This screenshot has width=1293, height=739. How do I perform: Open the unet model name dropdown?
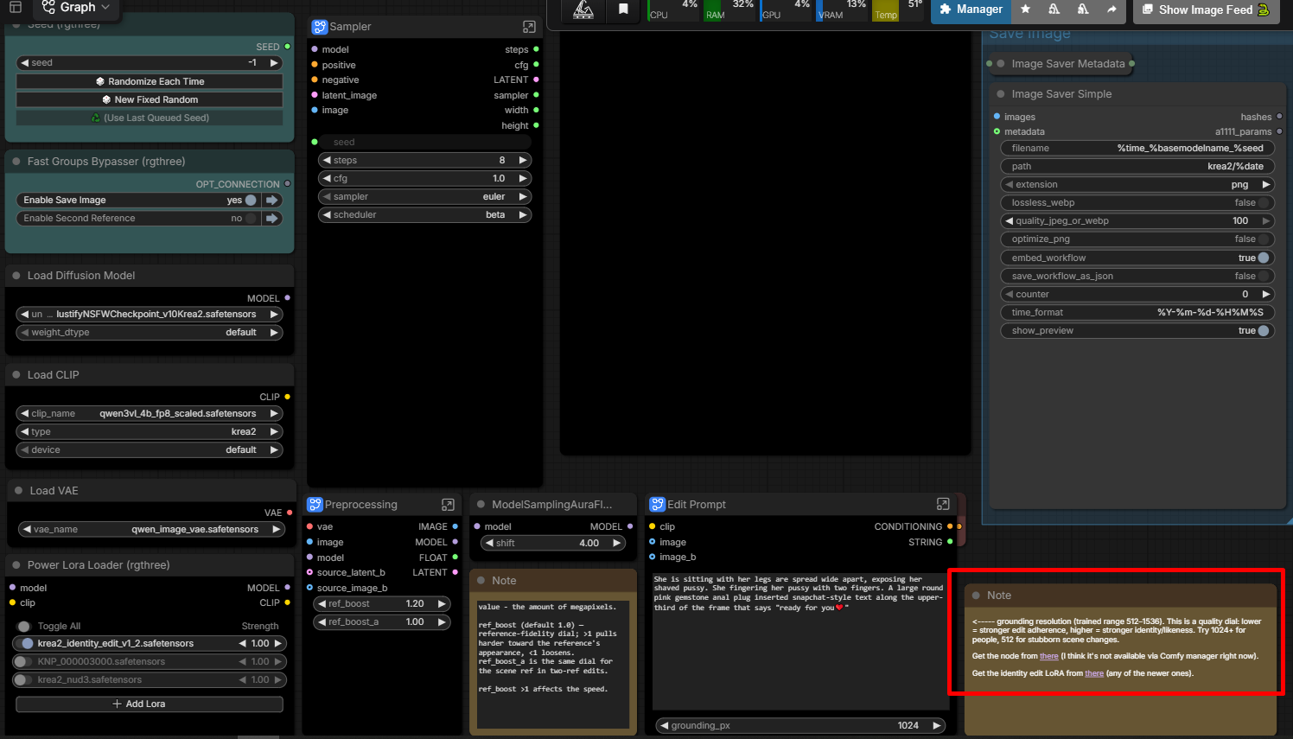tap(150, 315)
